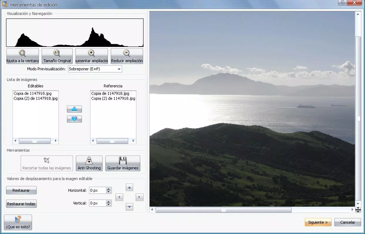
Task: Increase Horizontal value with spinner up arrow
Action: tap(109, 189)
